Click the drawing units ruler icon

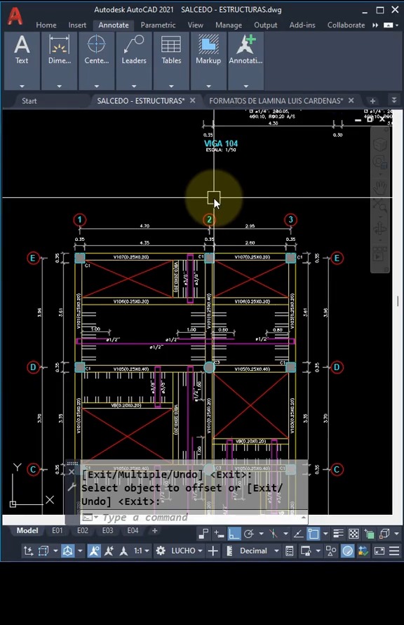229,551
